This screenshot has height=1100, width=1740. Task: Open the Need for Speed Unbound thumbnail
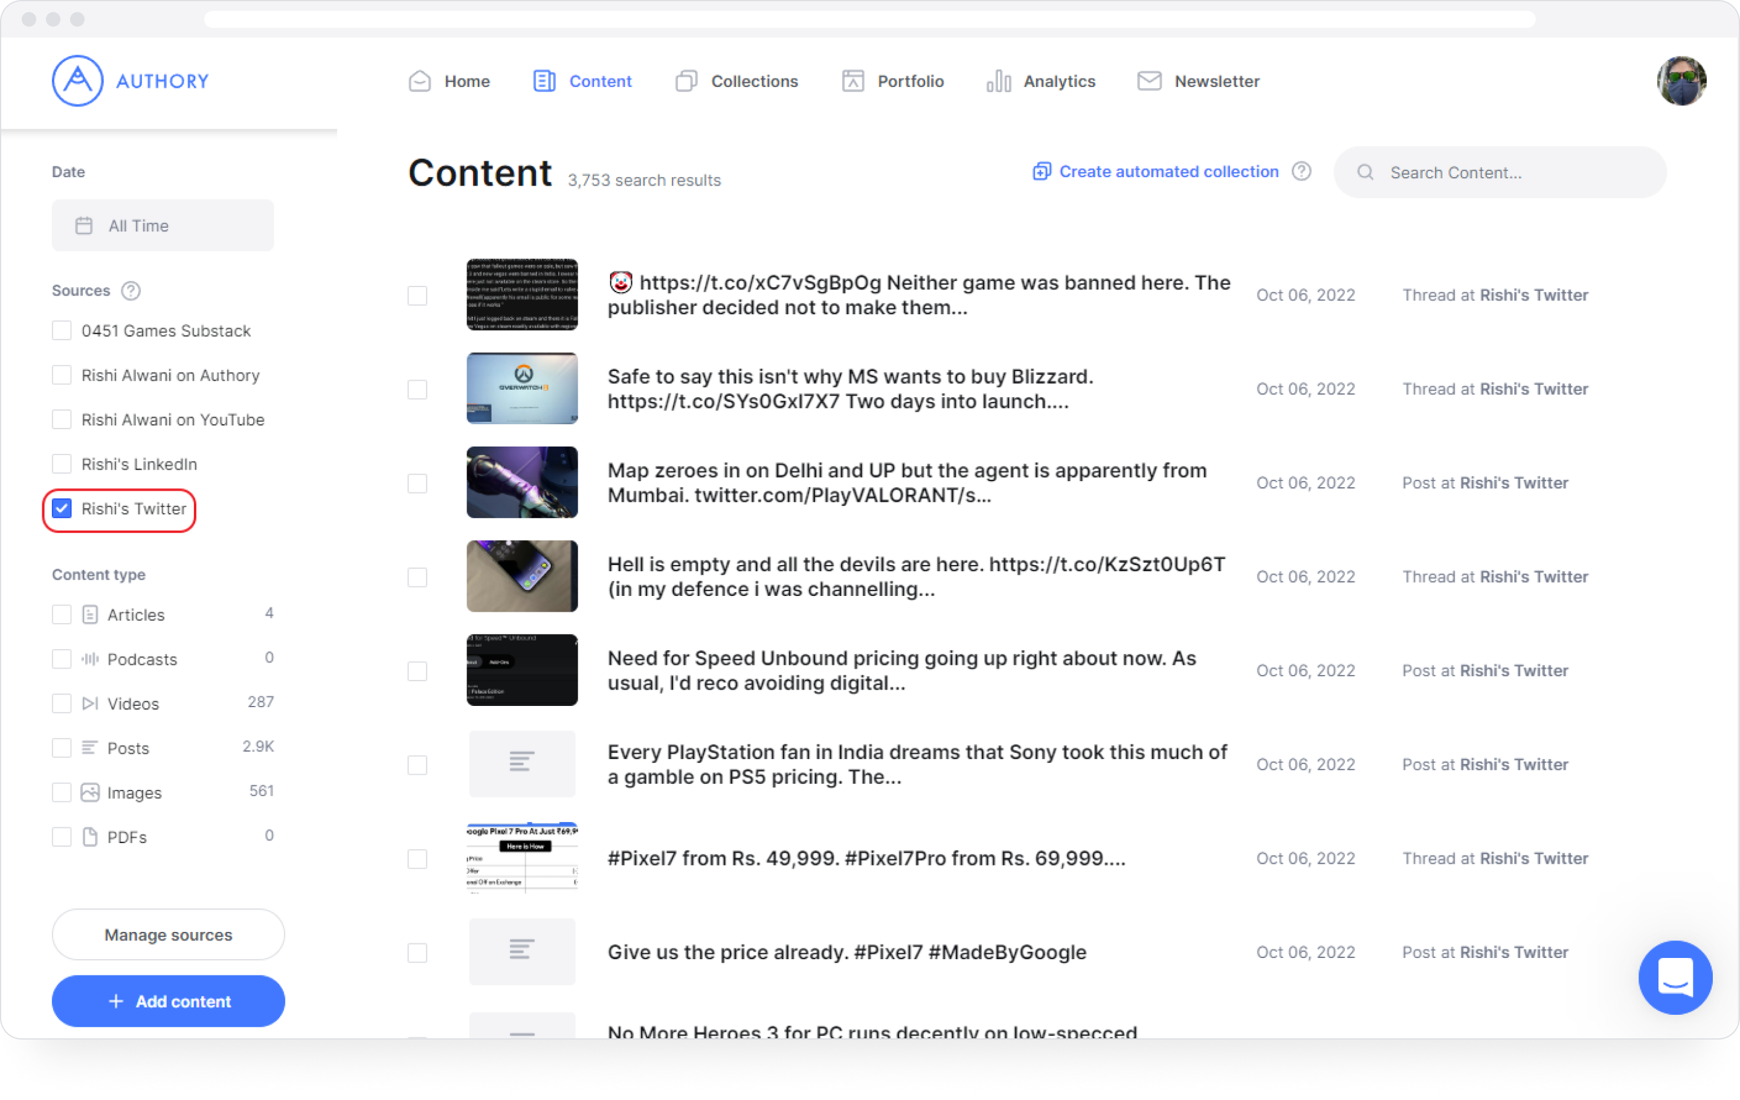(522, 670)
